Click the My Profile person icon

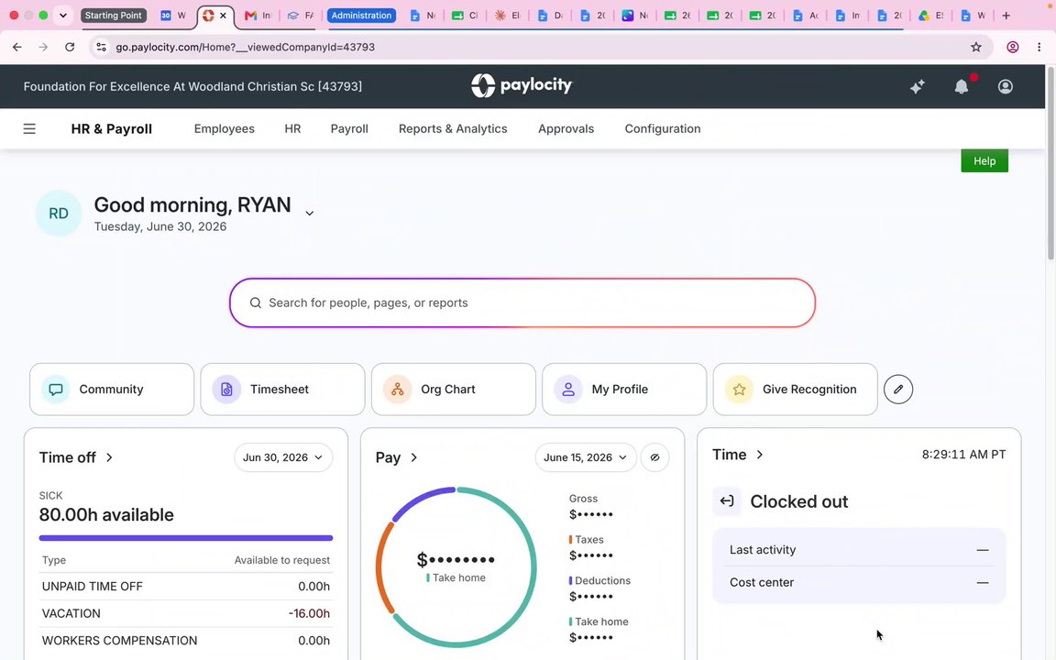[568, 390]
